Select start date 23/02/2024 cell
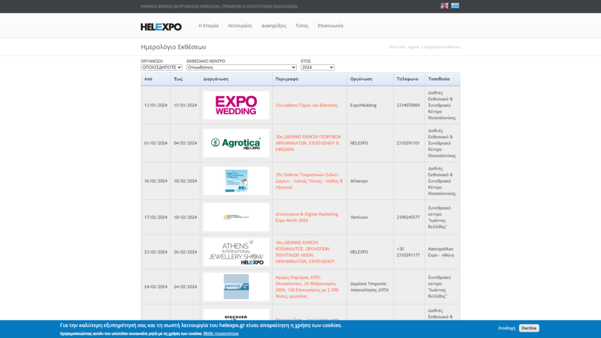 pyautogui.click(x=156, y=252)
